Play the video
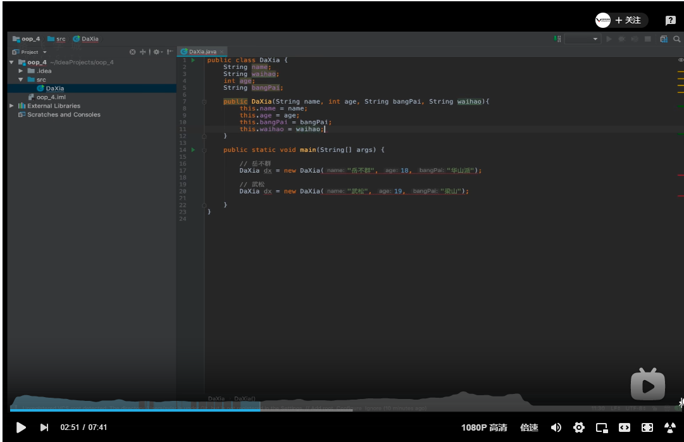 click(x=20, y=427)
